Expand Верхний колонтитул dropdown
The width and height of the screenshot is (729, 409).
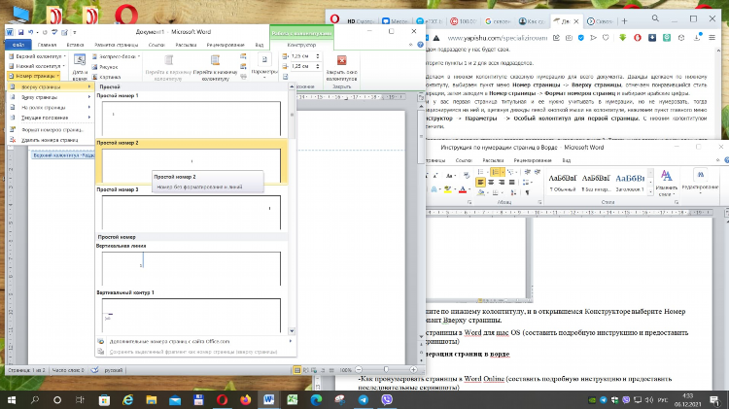click(37, 56)
